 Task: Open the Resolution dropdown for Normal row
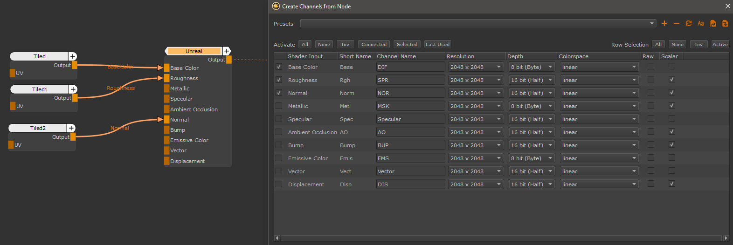pos(476,93)
